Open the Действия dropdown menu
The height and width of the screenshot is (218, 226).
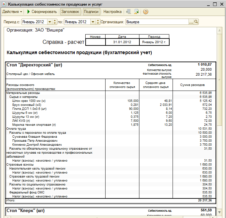coord(12,12)
